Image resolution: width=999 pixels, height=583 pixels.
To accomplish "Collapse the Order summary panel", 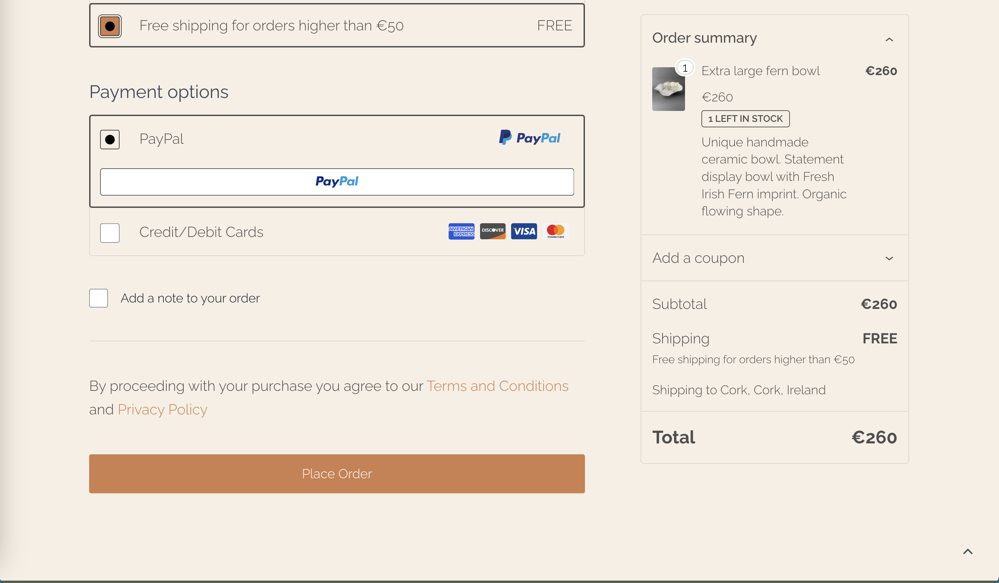I will pyautogui.click(x=889, y=39).
